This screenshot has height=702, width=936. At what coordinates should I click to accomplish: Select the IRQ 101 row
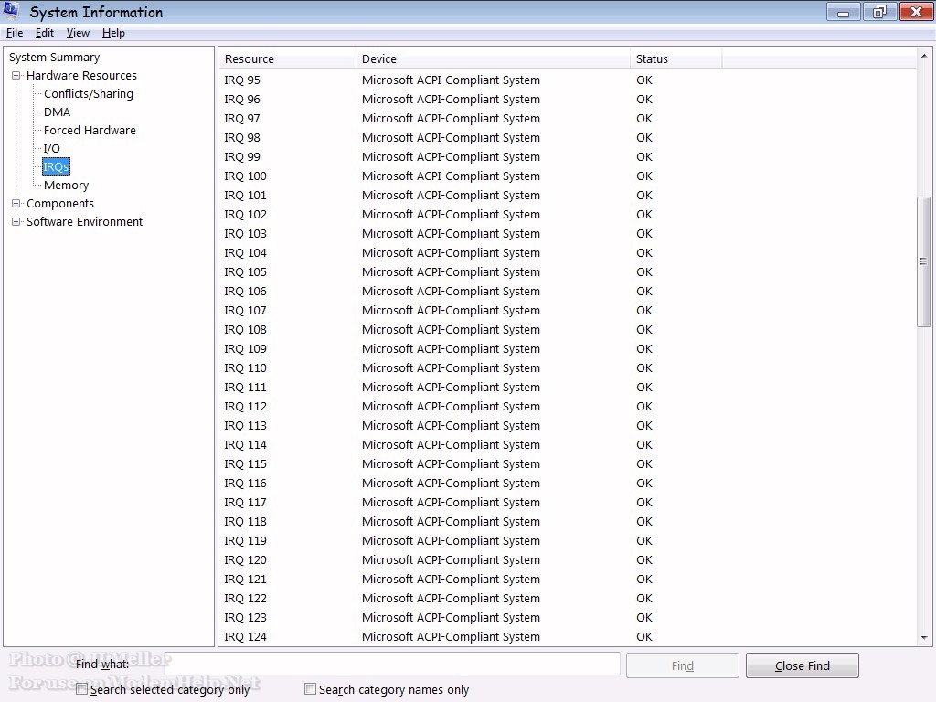[567, 196]
